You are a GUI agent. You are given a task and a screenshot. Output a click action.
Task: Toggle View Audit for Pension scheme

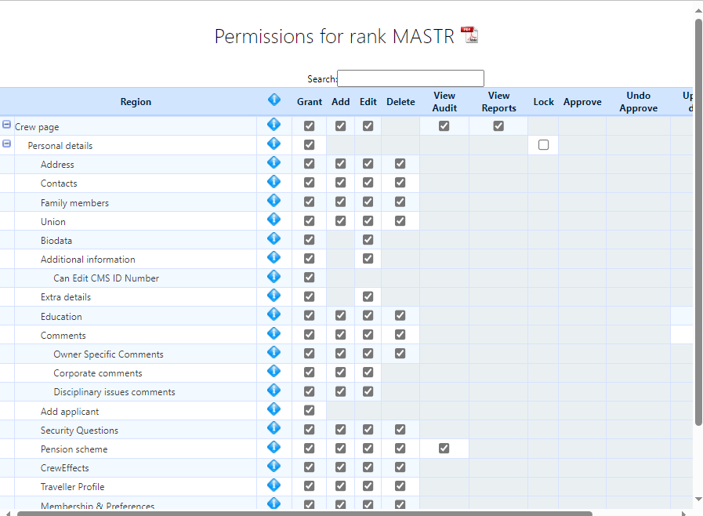coord(444,449)
